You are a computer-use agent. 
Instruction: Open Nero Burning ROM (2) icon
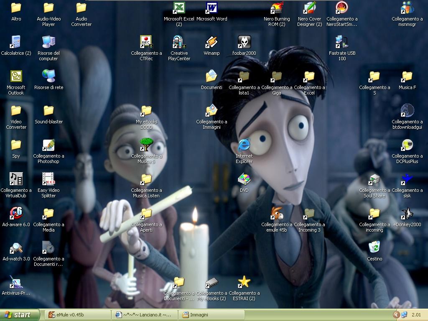(x=277, y=8)
